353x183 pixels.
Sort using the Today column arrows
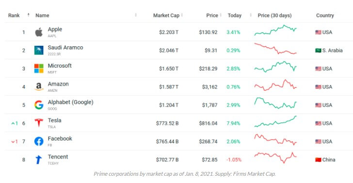tap(251, 15)
